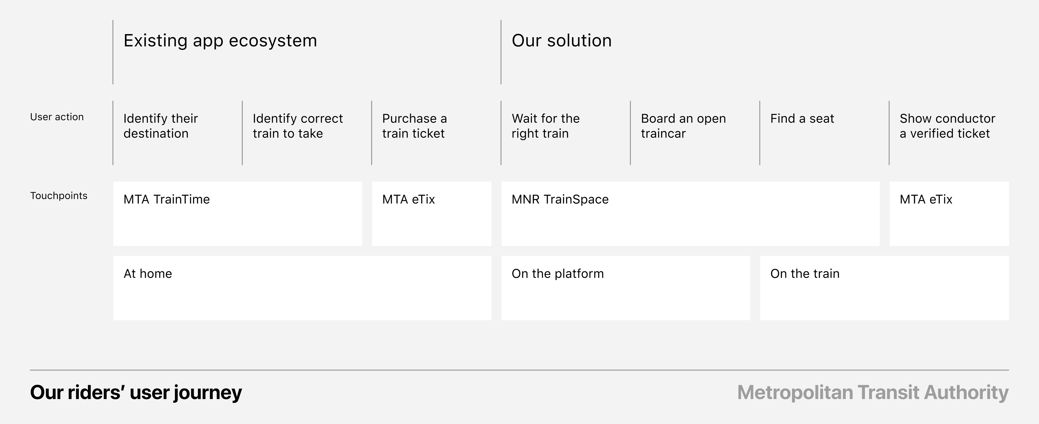Select 'Identify their destination' user action
Viewport: 1039px width, 424px height.
(160, 126)
